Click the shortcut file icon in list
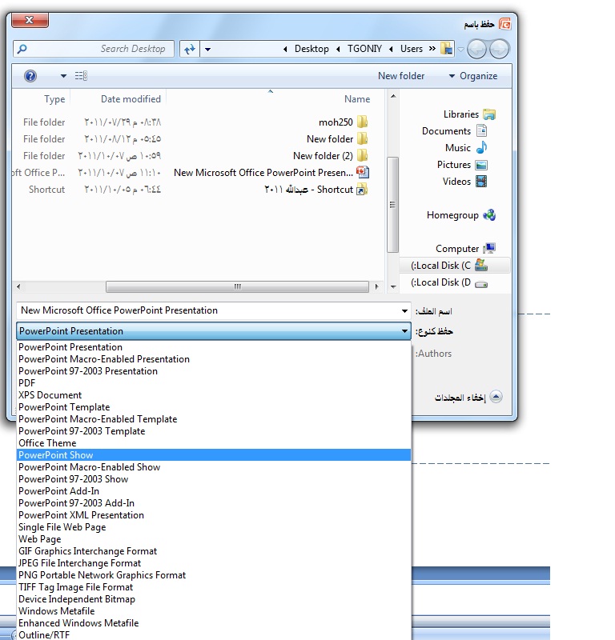Viewport: 615px width, 640px height. click(x=363, y=190)
